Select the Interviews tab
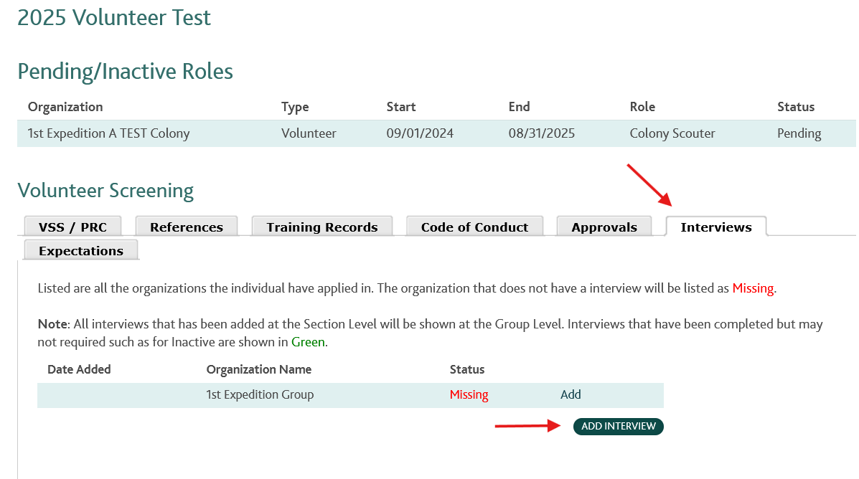The width and height of the screenshot is (859, 479). pos(716,227)
